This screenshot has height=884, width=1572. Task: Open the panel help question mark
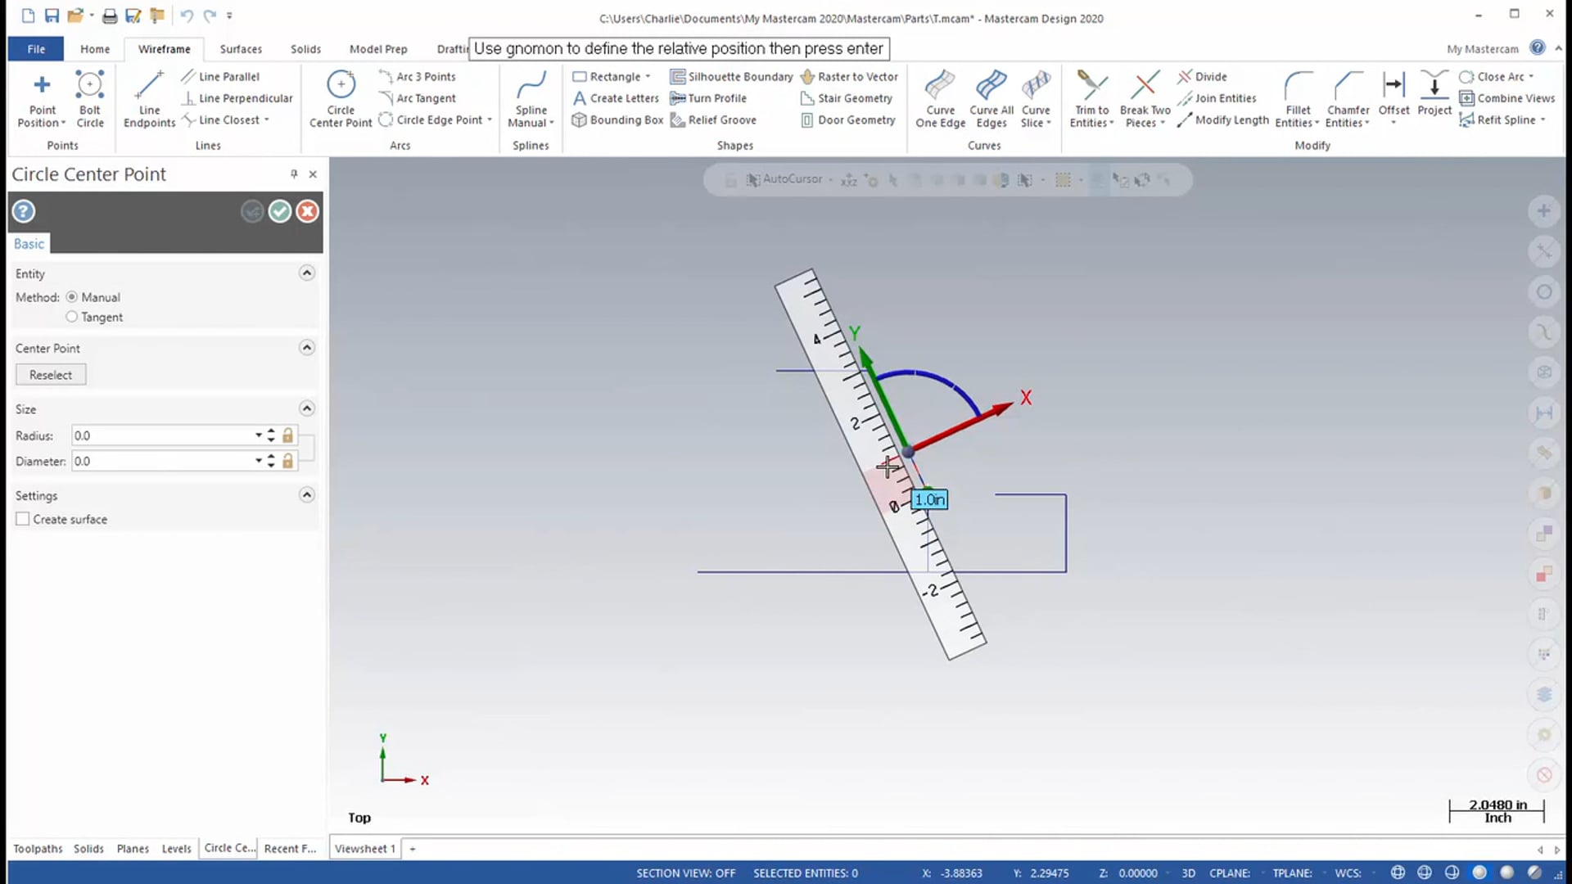(x=24, y=211)
